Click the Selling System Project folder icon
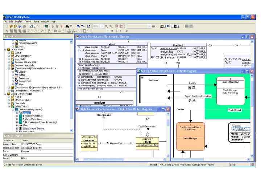261x196 pixels. click(x=9, y=94)
